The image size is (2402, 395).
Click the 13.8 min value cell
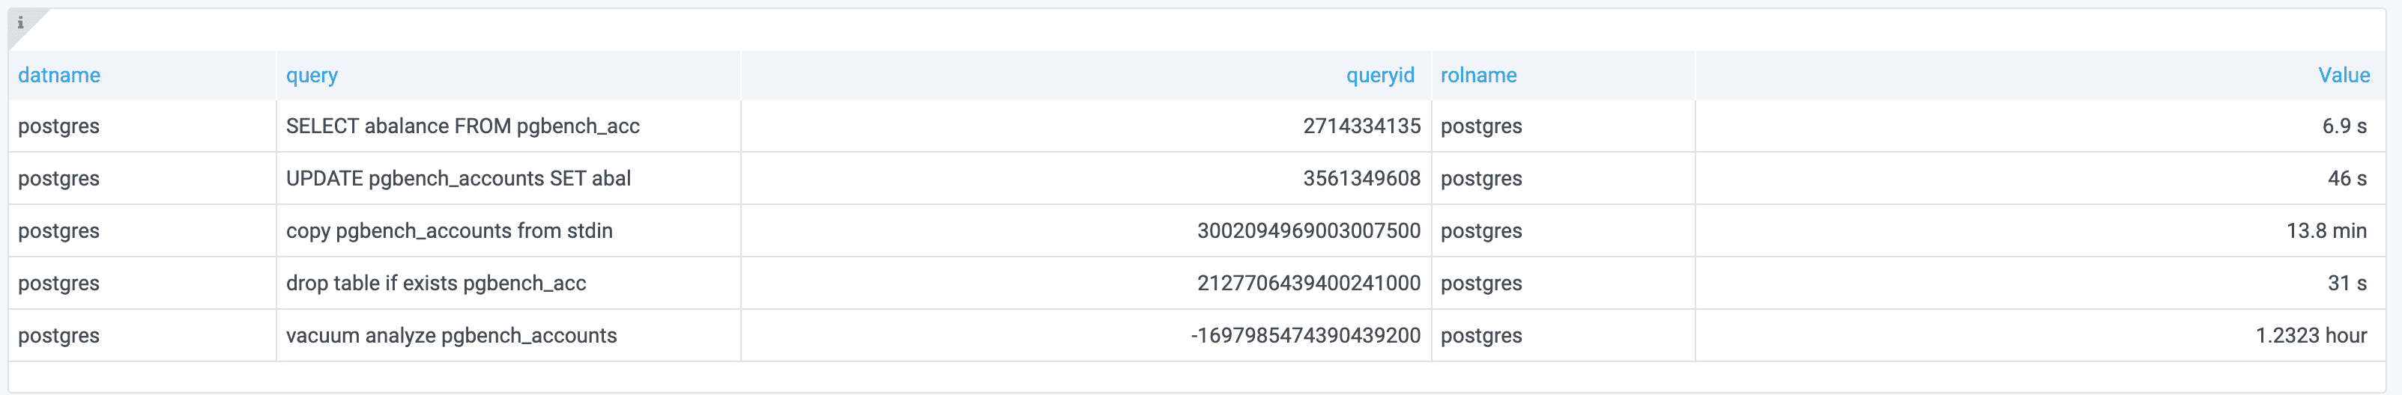(2326, 231)
